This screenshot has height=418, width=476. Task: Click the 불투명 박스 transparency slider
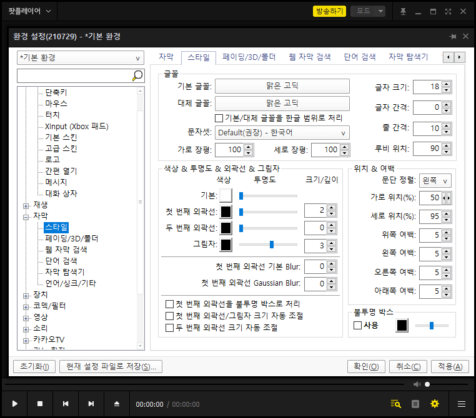(432, 326)
